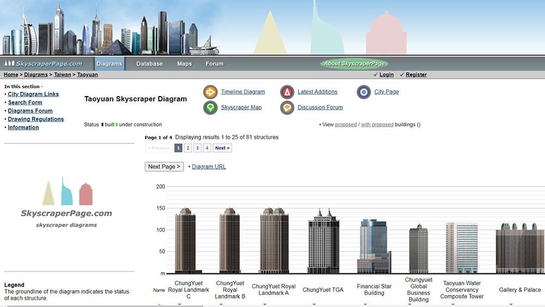Click the SkyscraperPage.com logo in nav bar
The image size is (545, 307).
pyautogui.click(x=44, y=64)
